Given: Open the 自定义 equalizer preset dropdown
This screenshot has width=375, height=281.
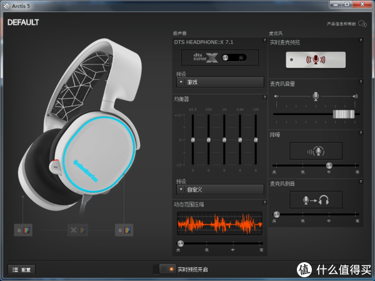Looking at the screenshot, I should click(x=220, y=190).
